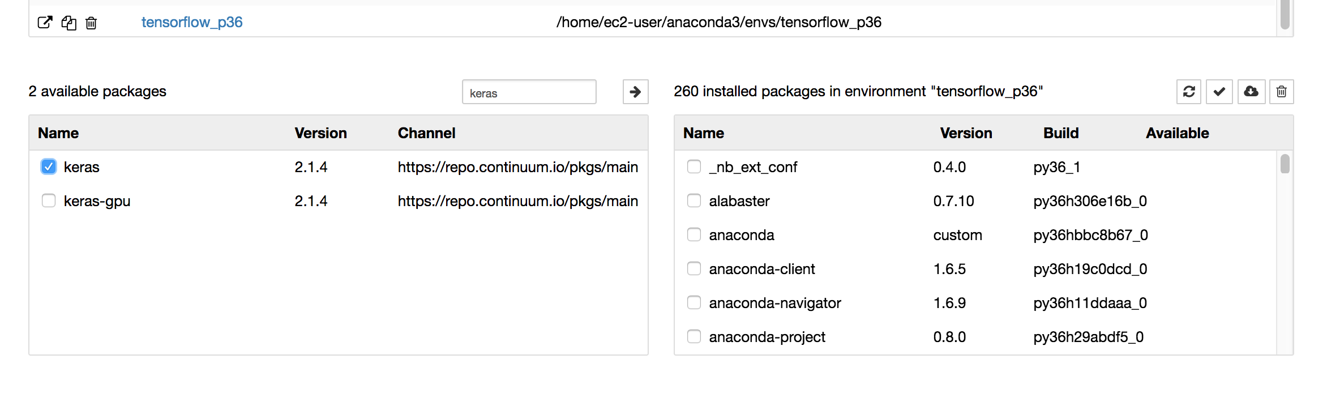The width and height of the screenshot is (1327, 393).
Task: Install keras using the arrow button
Action: (635, 92)
